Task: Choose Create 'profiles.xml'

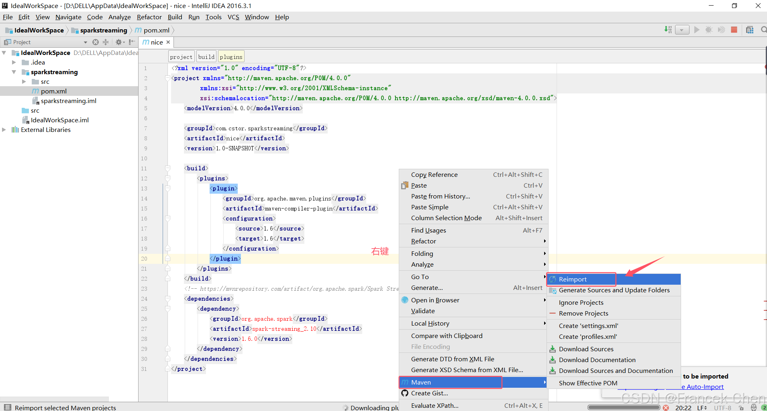Action: pyautogui.click(x=614, y=336)
